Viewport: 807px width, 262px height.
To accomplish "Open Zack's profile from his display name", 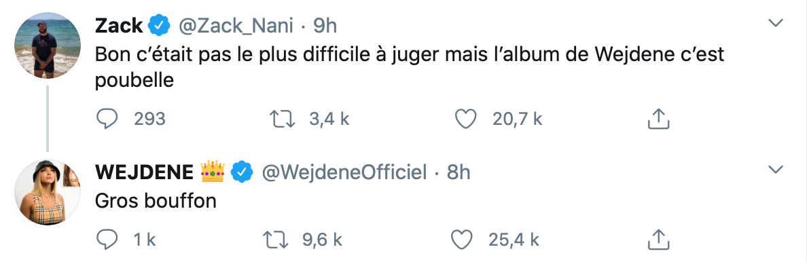I will (x=119, y=24).
